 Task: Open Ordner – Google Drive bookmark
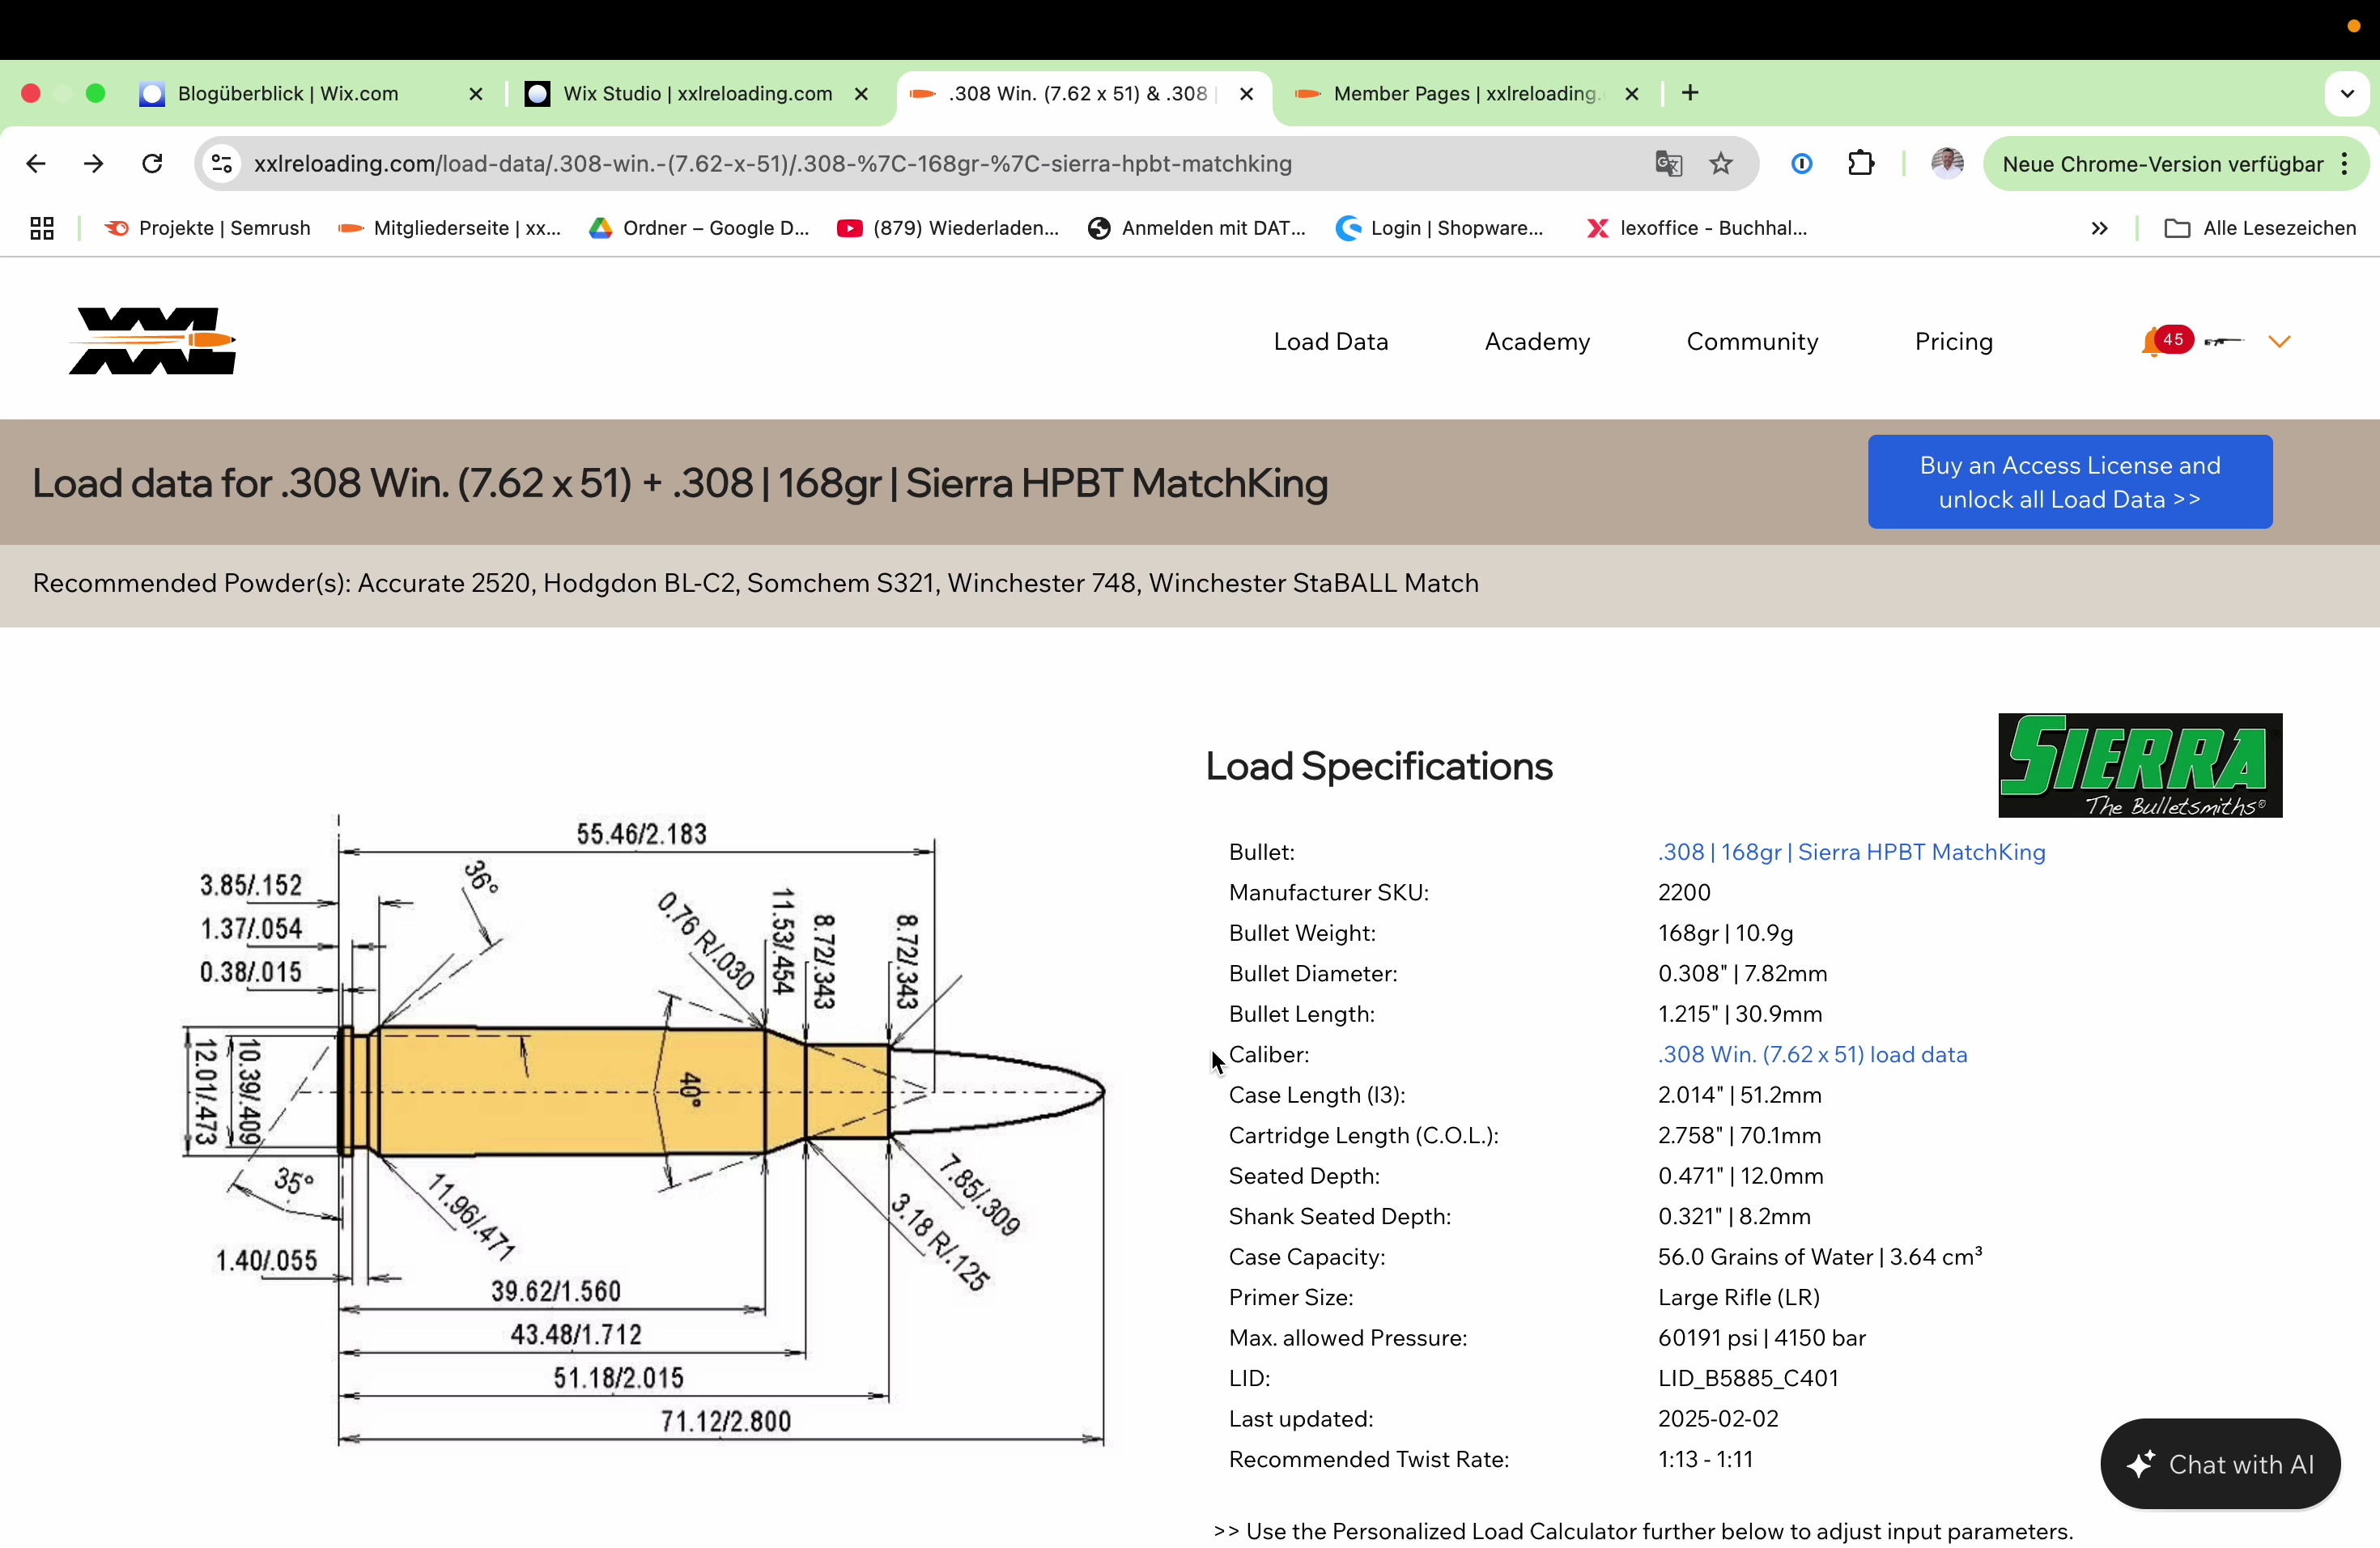pos(700,228)
